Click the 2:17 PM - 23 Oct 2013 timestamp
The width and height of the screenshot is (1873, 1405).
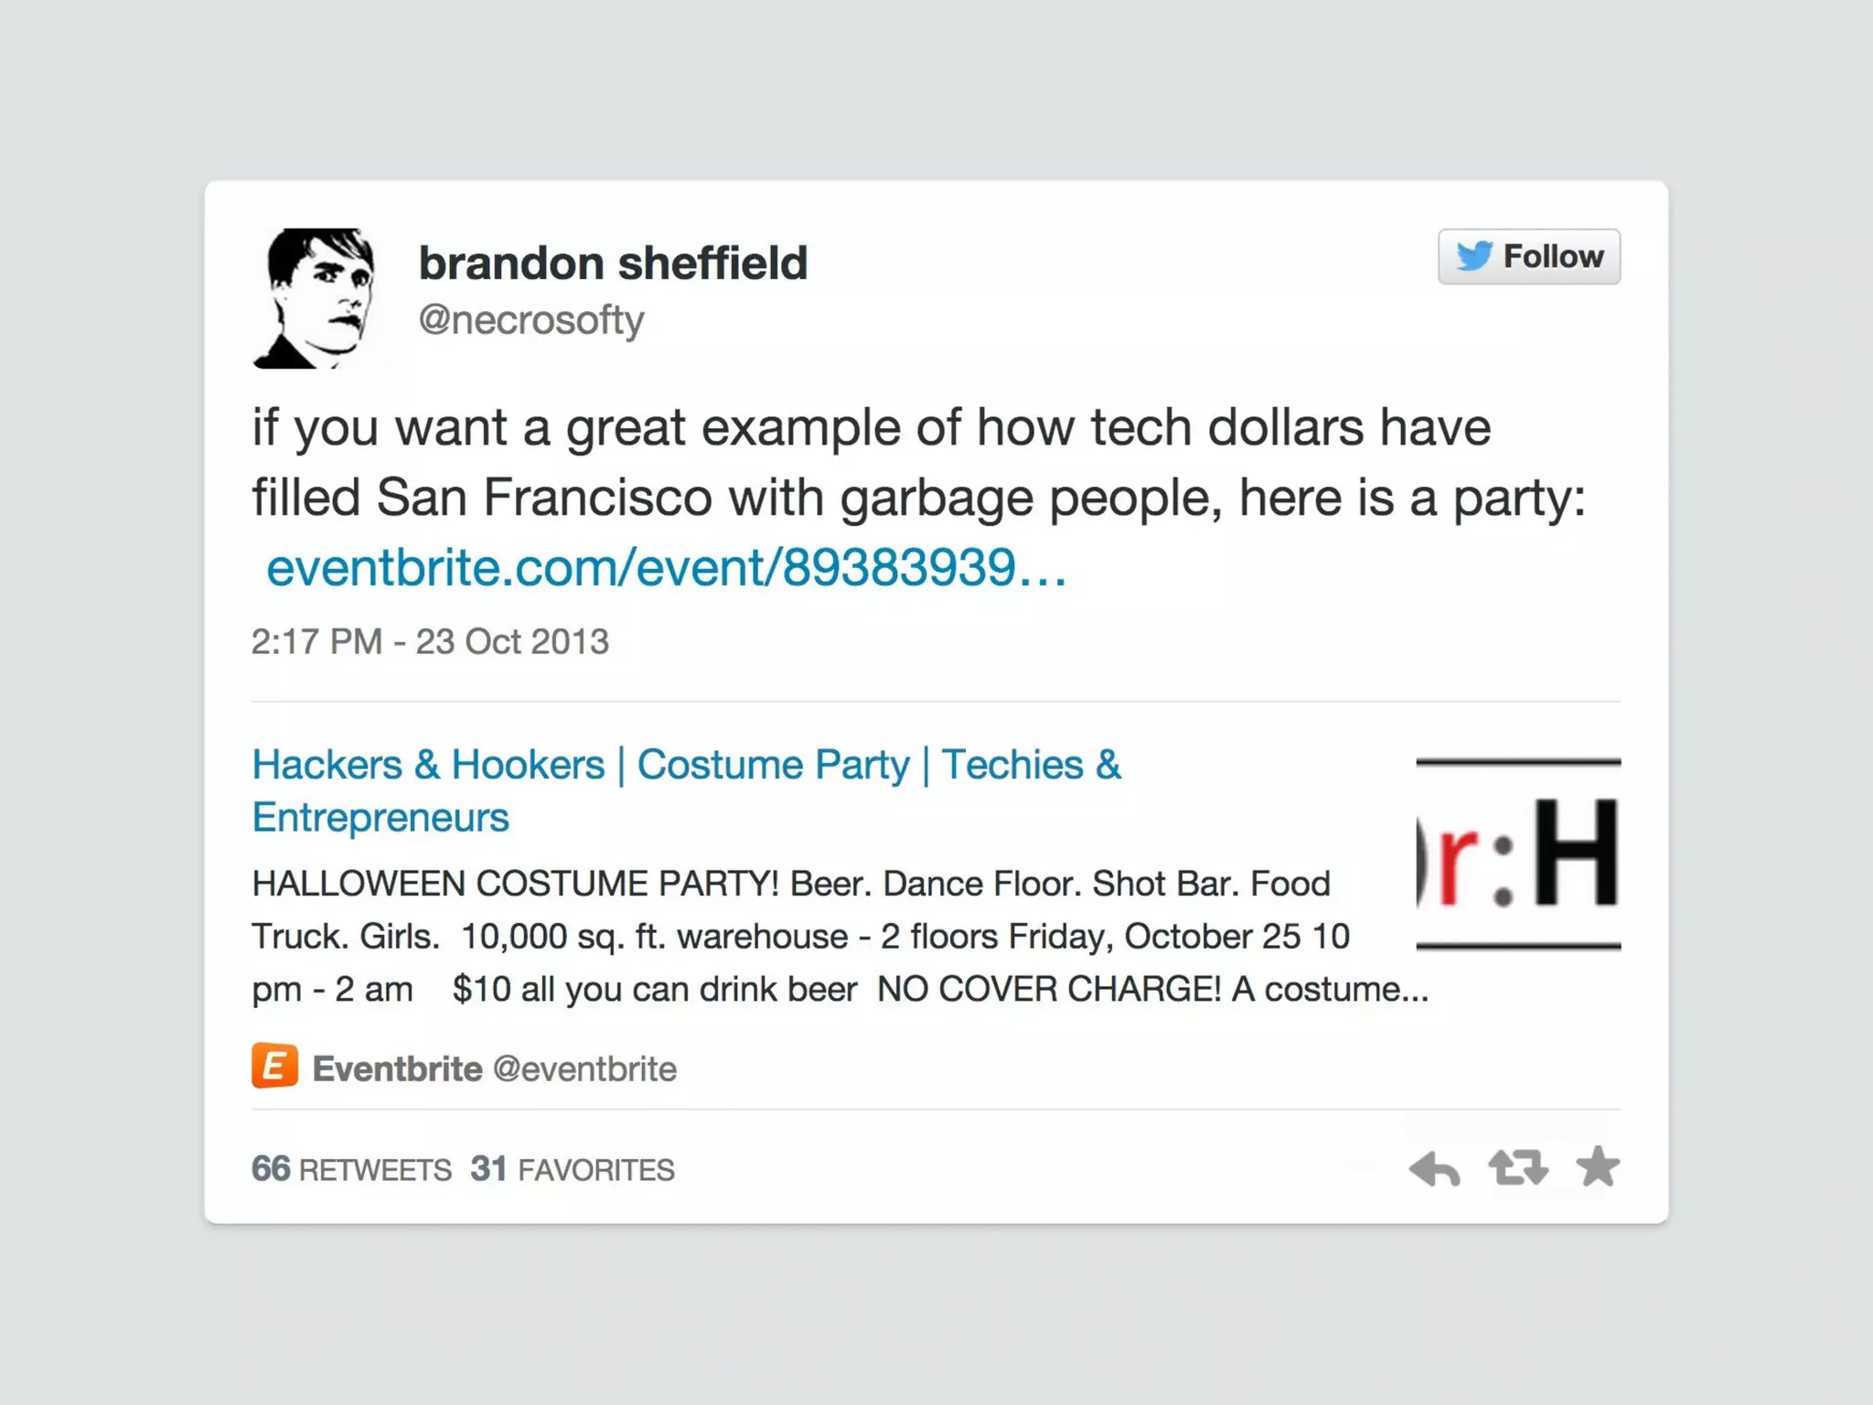click(x=430, y=642)
